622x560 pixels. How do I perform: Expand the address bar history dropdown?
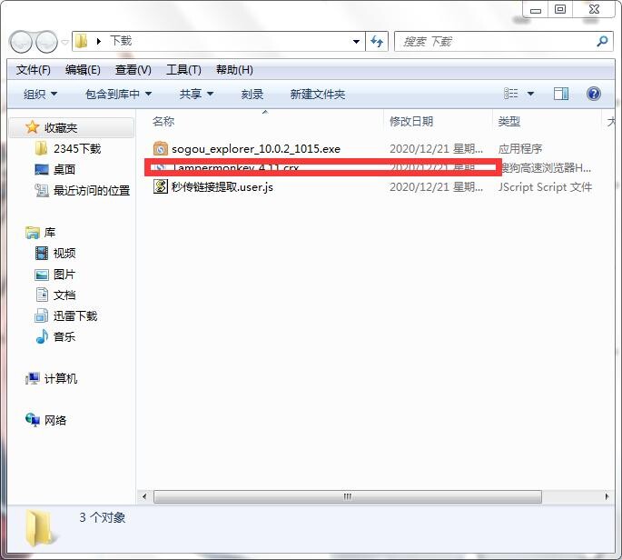(357, 42)
